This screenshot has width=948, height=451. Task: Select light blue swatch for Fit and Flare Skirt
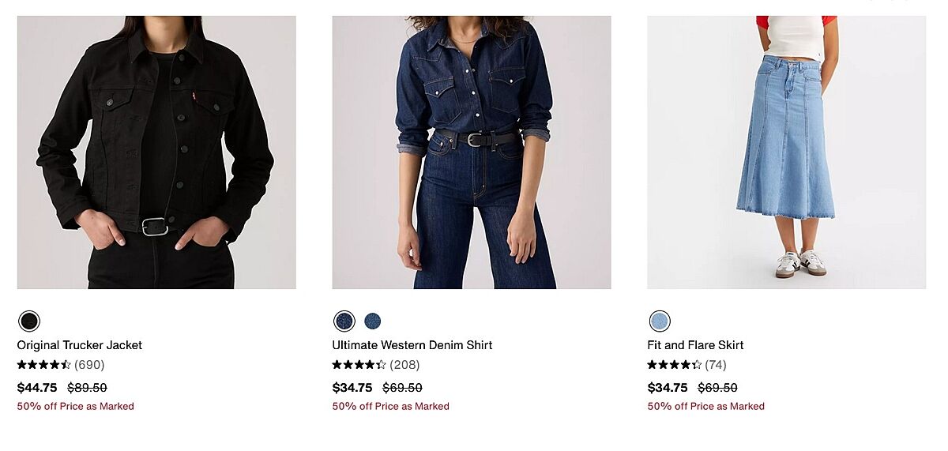(x=660, y=321)
